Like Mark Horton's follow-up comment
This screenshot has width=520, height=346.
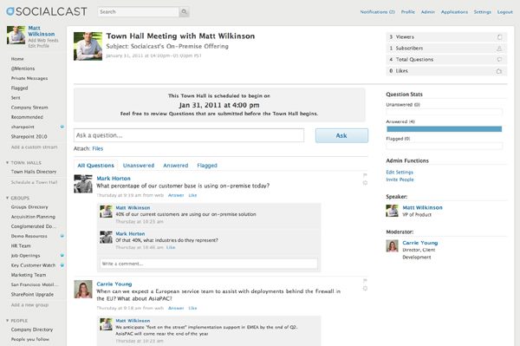tap(171, 247)
